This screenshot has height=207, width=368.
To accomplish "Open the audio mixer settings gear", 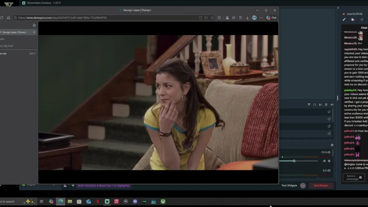I will [x=332, y=145].
